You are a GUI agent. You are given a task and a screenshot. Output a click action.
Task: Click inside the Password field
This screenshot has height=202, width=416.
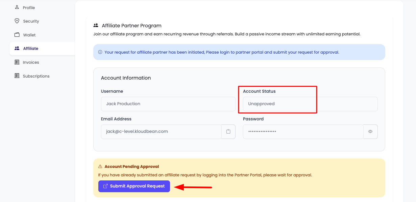pyautogui.click(x=303, y=132)
